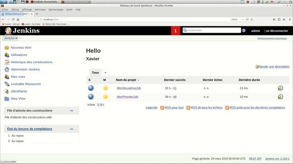Open the Édition menu
The height and width of the screenshot is (164, 293).
click(15, 10)
